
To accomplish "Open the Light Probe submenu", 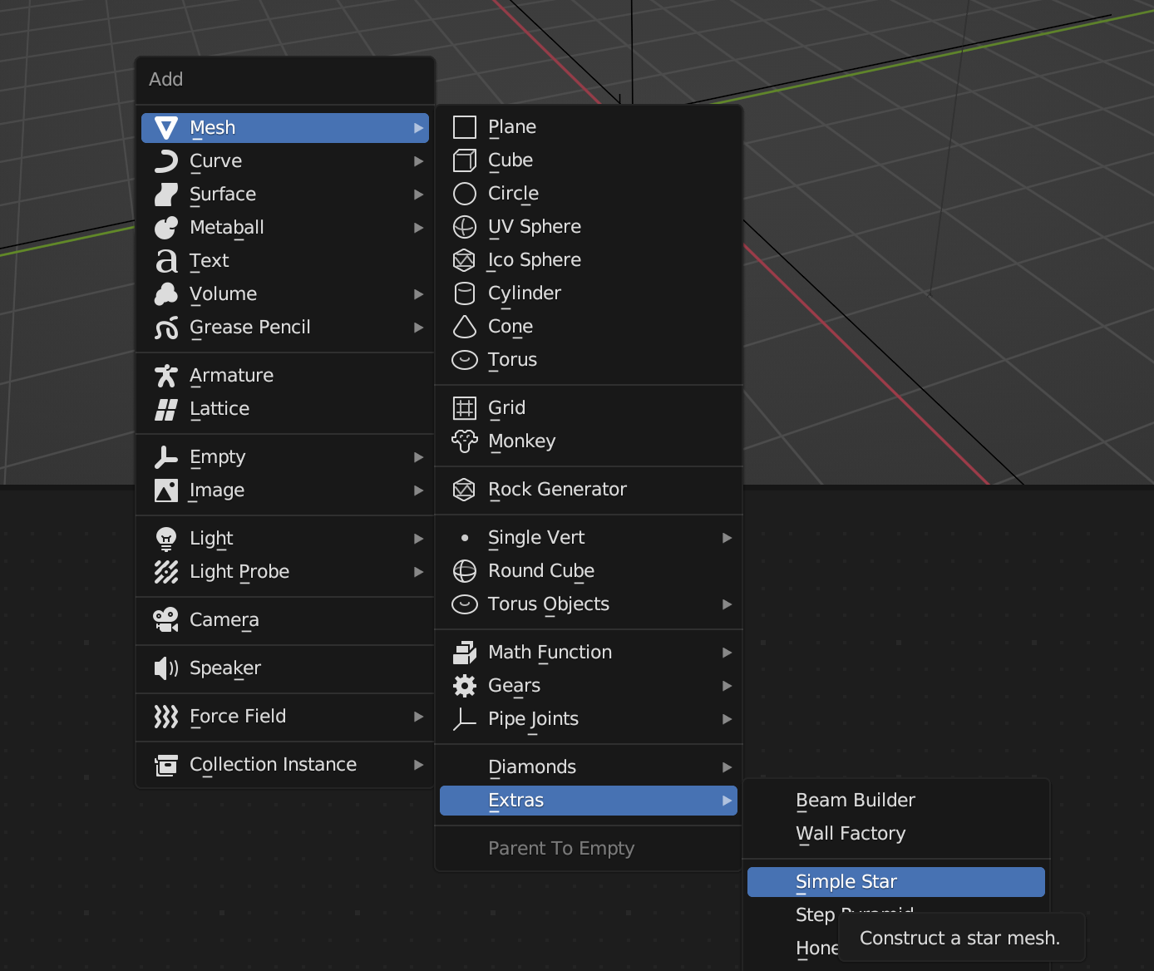I will tap(285, 572).
